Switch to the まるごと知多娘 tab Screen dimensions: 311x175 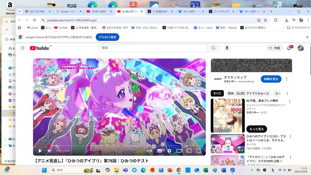[38, 12]
